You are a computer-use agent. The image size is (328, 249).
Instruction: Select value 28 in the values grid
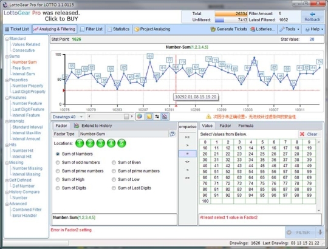[x=296, y=154]
